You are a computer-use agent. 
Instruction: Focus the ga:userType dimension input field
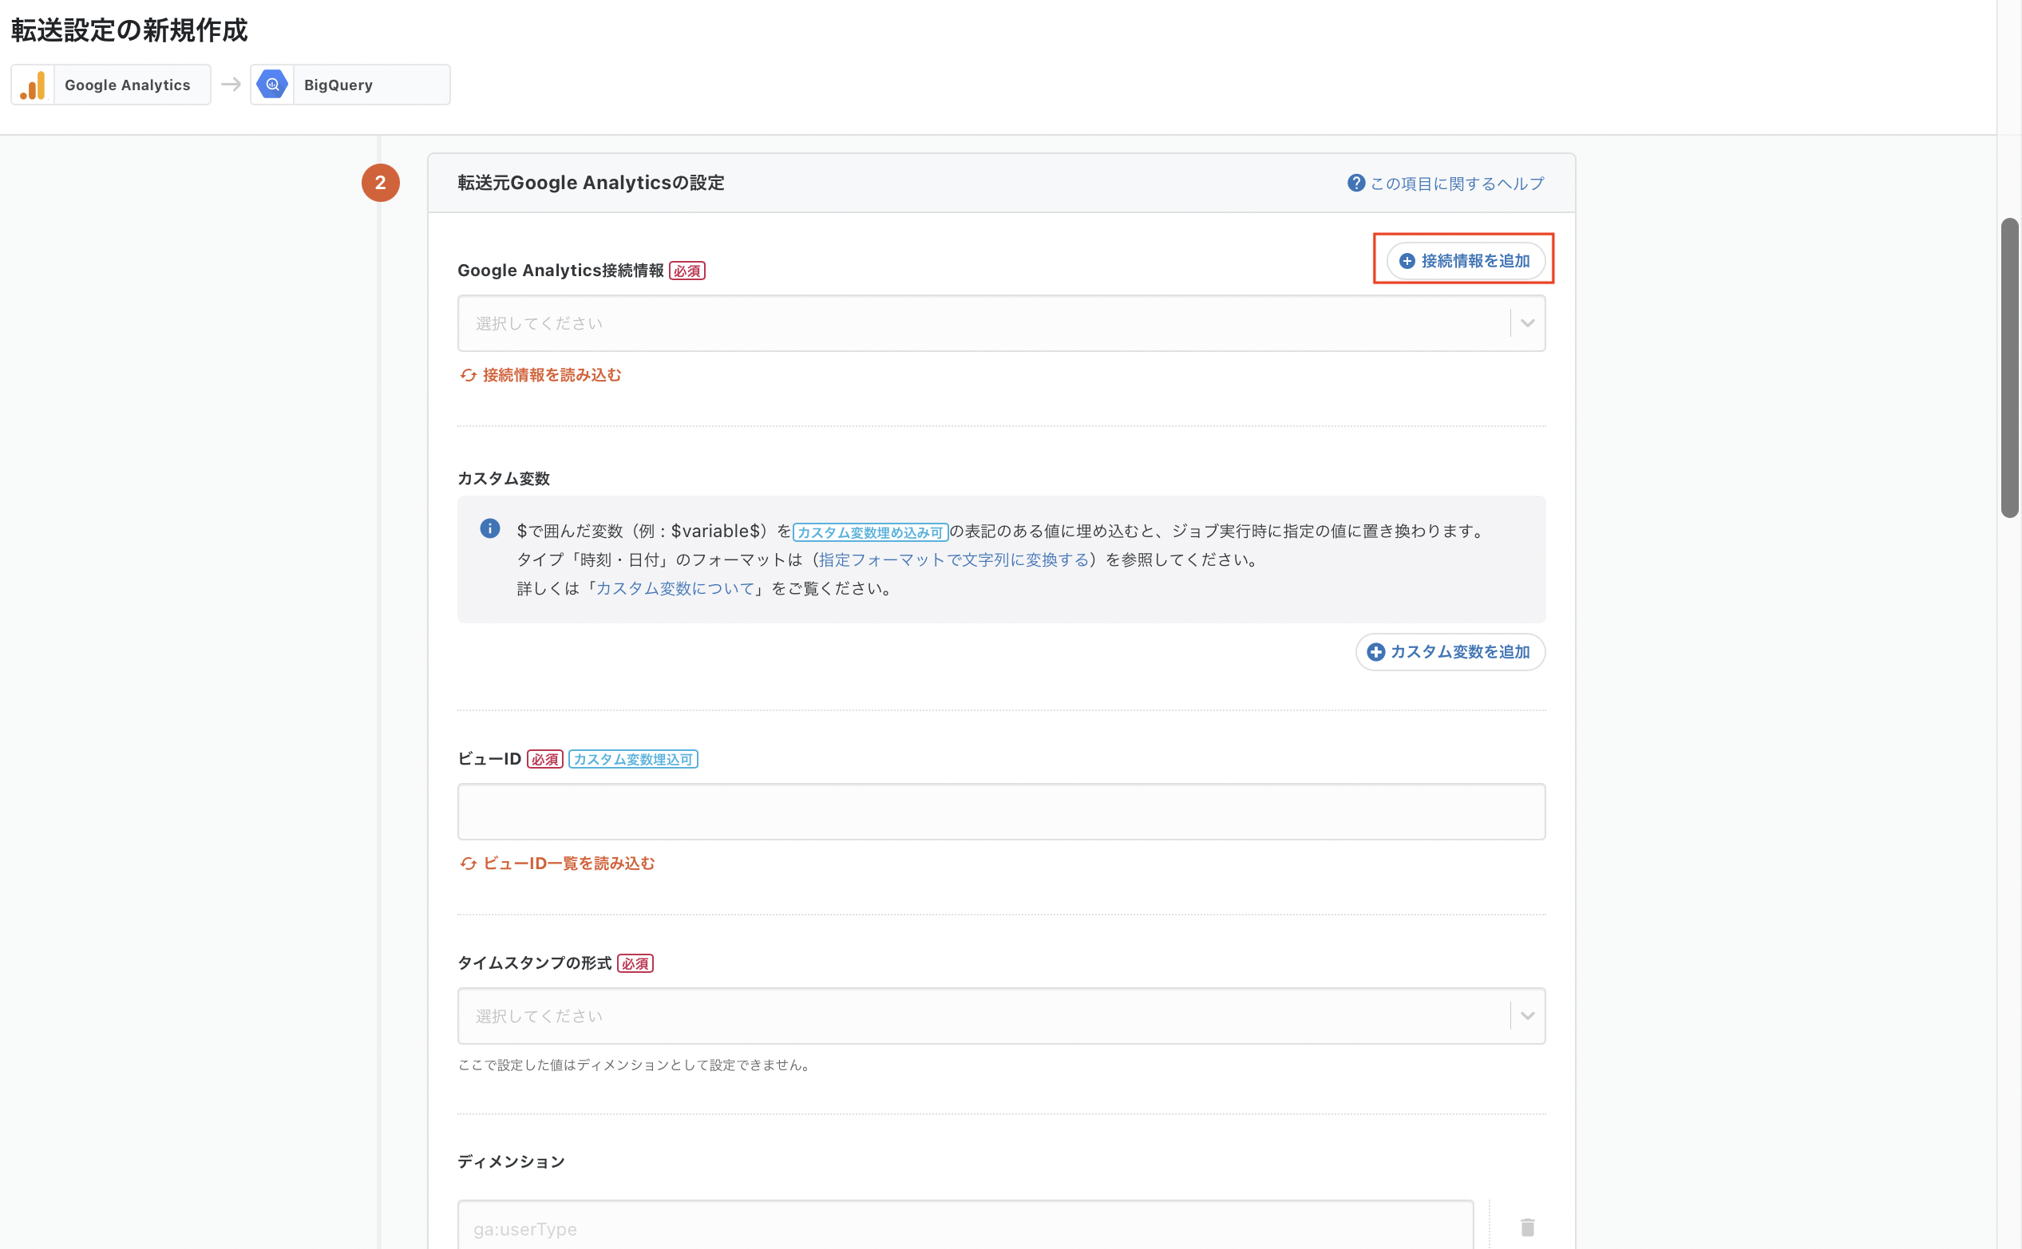(x=965, y=1226)
